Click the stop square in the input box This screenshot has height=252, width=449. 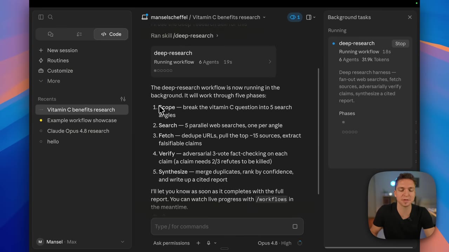[295, 226]
